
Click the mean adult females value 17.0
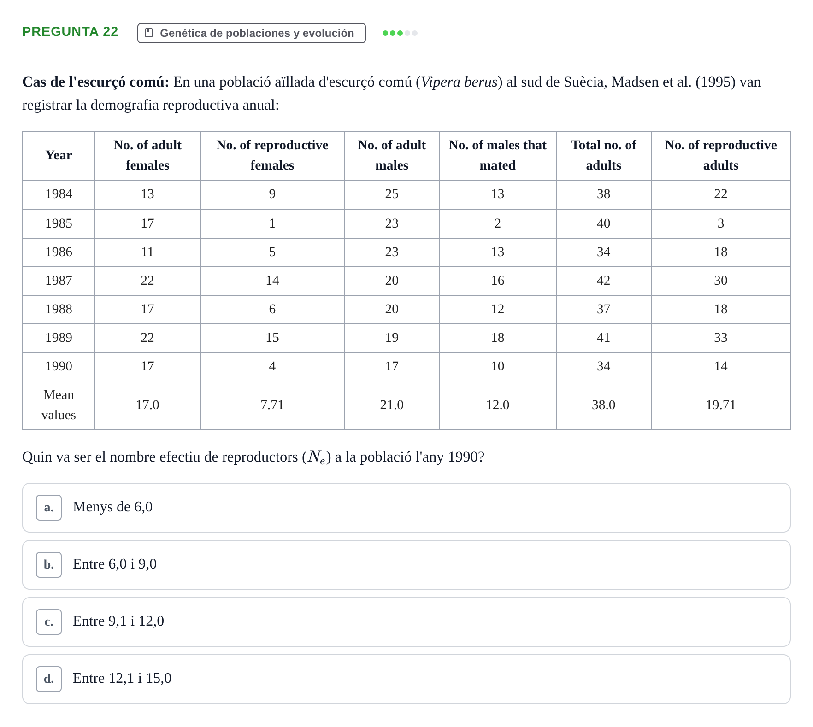147,405
